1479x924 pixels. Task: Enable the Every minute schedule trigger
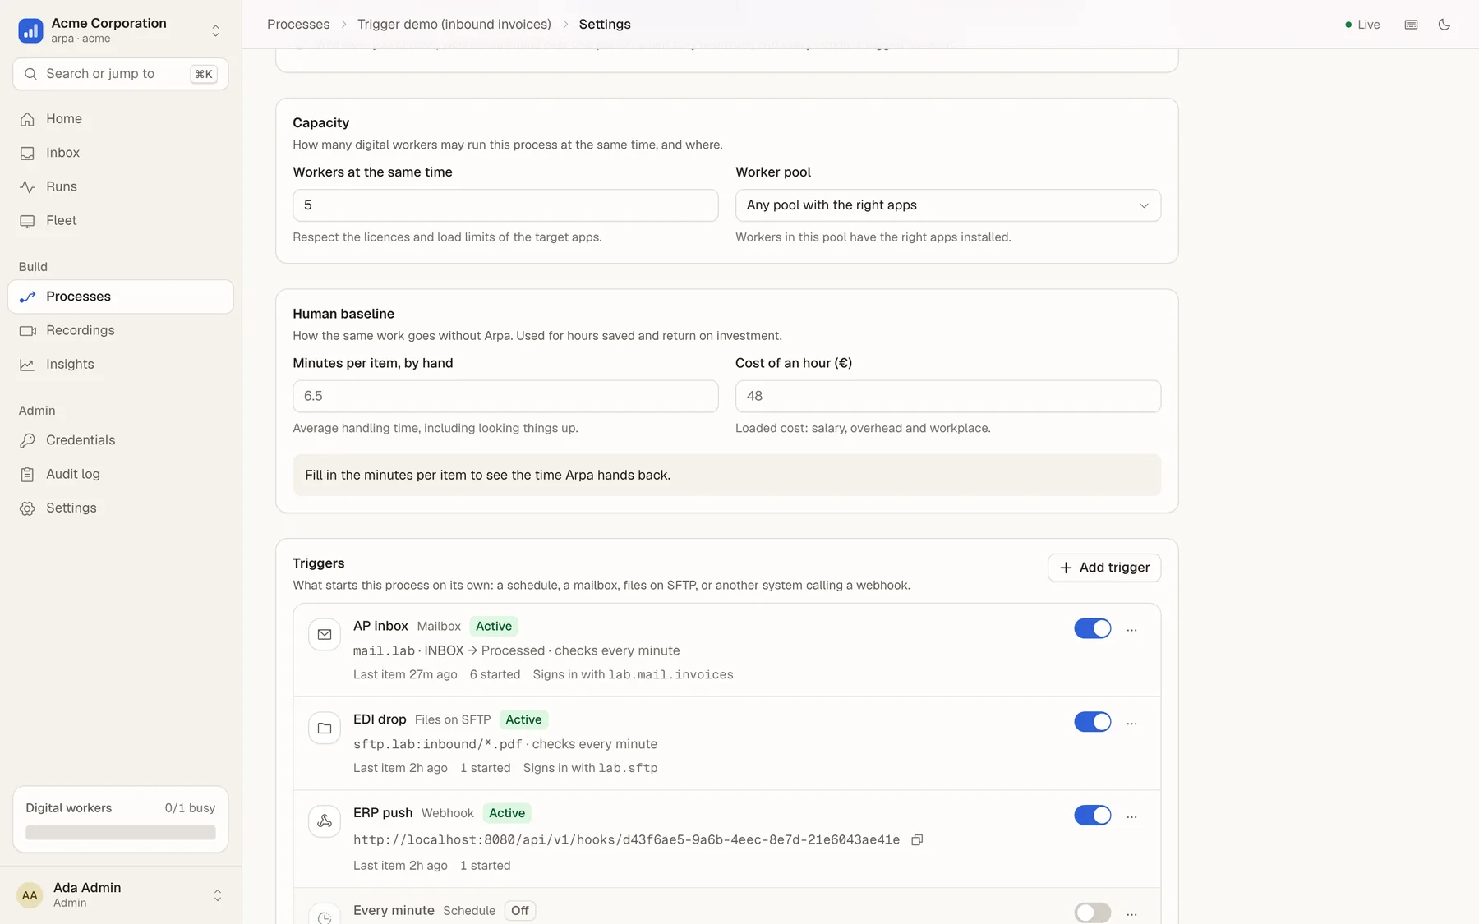coord(1092,913)
